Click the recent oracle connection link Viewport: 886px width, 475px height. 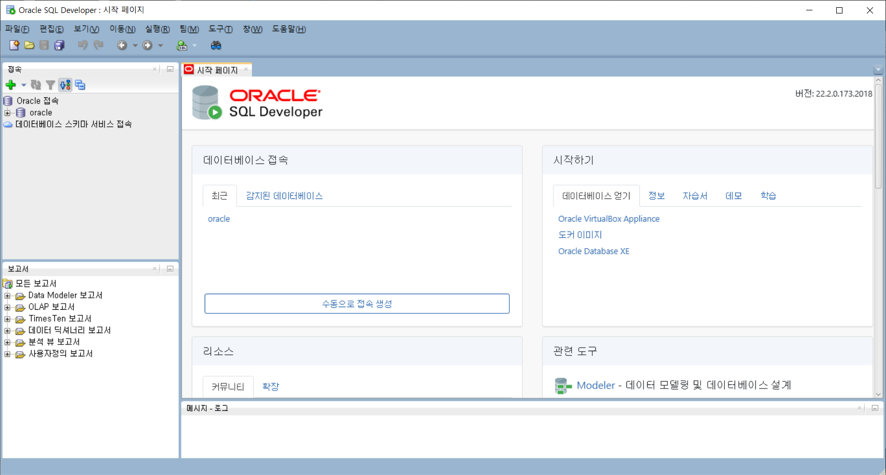tap(219, 219)
